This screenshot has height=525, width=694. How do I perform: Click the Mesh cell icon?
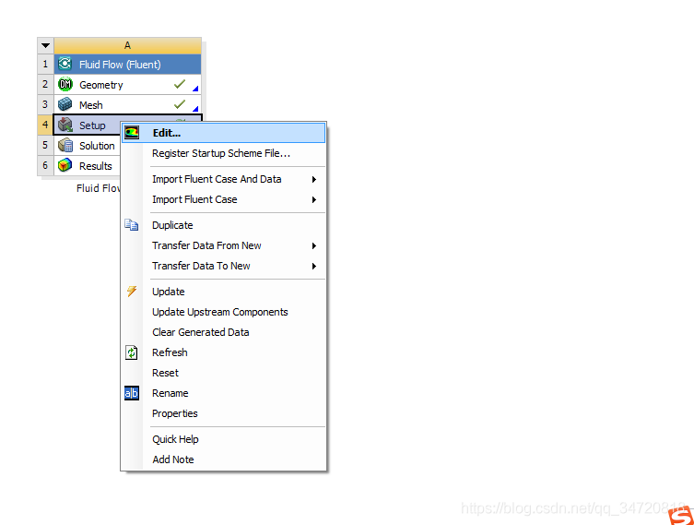click(65, 104)
